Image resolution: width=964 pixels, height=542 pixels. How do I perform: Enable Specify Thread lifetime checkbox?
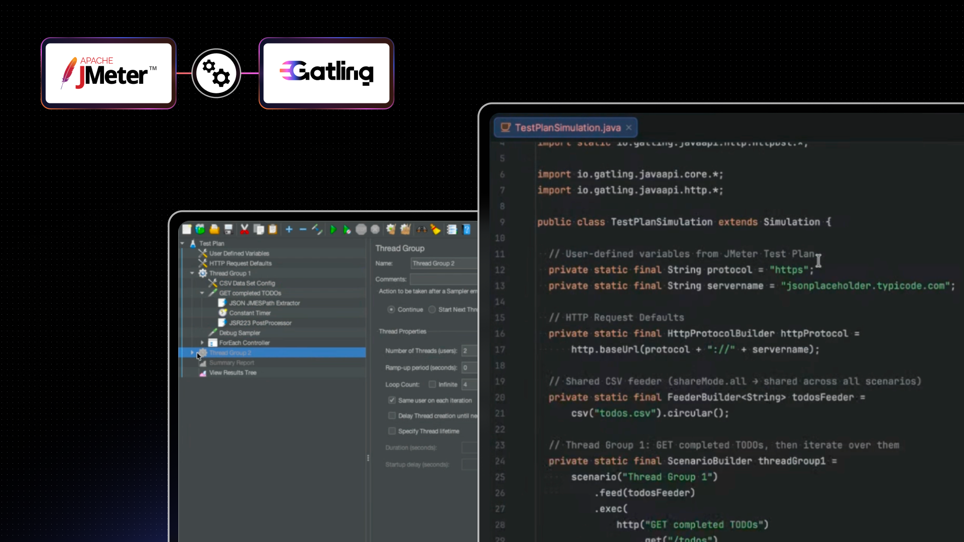point(392,431)
